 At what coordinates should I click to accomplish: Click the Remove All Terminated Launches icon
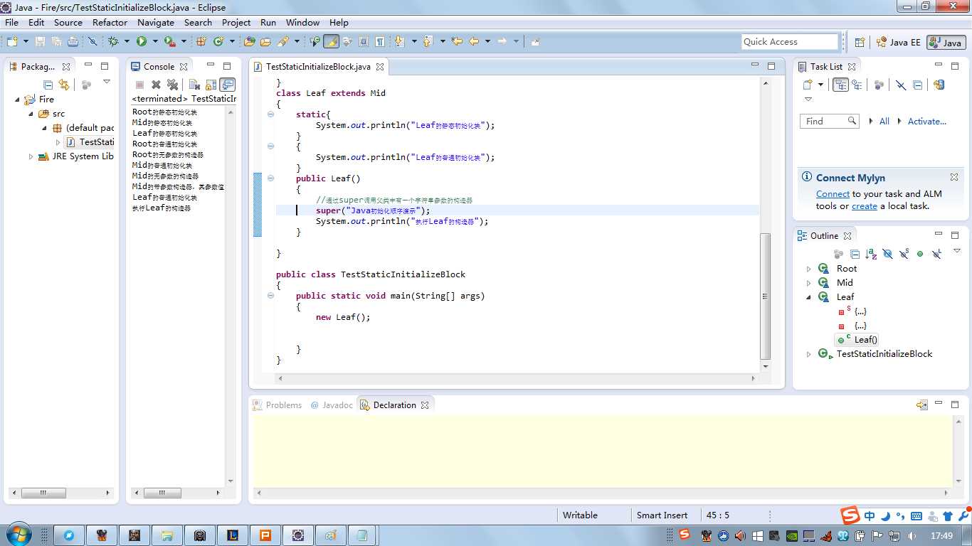[x=172, y=85]
